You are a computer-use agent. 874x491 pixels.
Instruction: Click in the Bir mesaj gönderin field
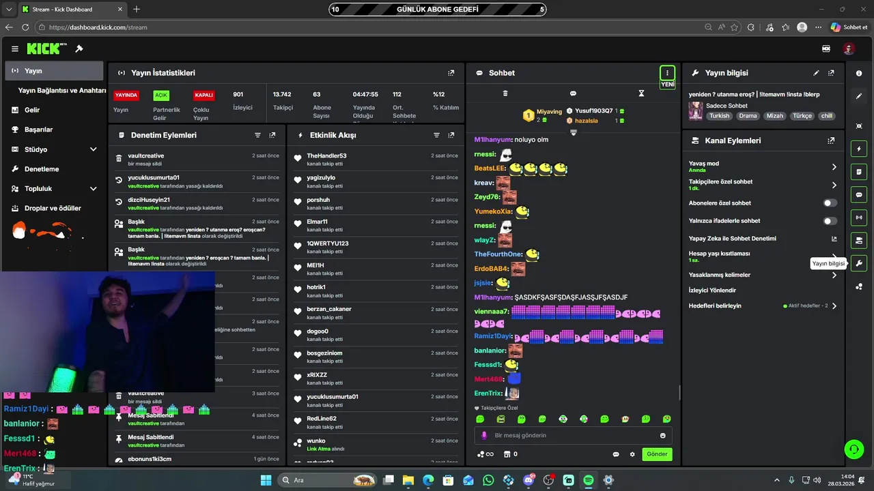tap(573, 435)
